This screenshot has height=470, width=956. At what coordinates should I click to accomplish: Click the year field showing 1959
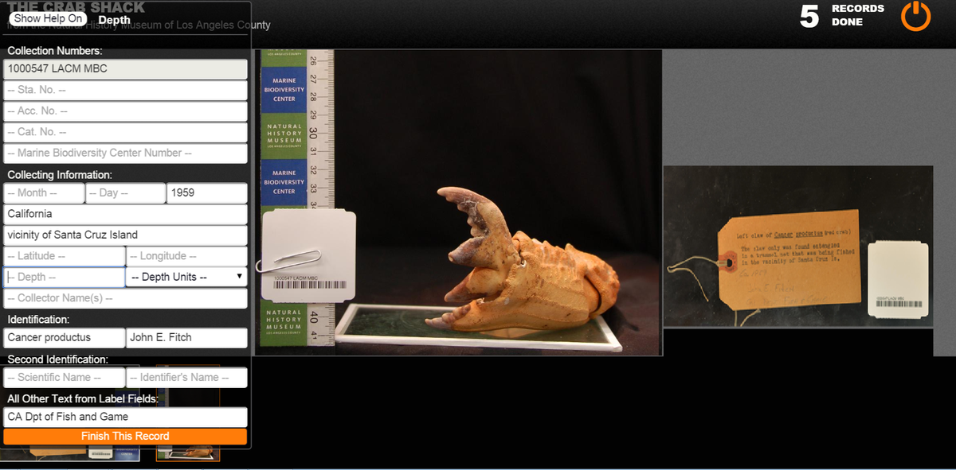[207, 193]
